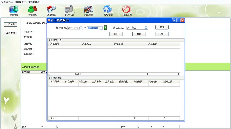Click the 查询 button in dialog
The width and height of the screenshot is (231, 129).
point(162,27)
